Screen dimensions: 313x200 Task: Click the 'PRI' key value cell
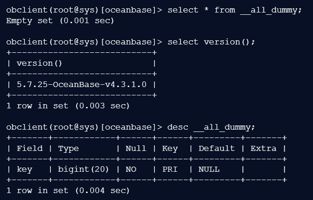click(x=170, y=169)
